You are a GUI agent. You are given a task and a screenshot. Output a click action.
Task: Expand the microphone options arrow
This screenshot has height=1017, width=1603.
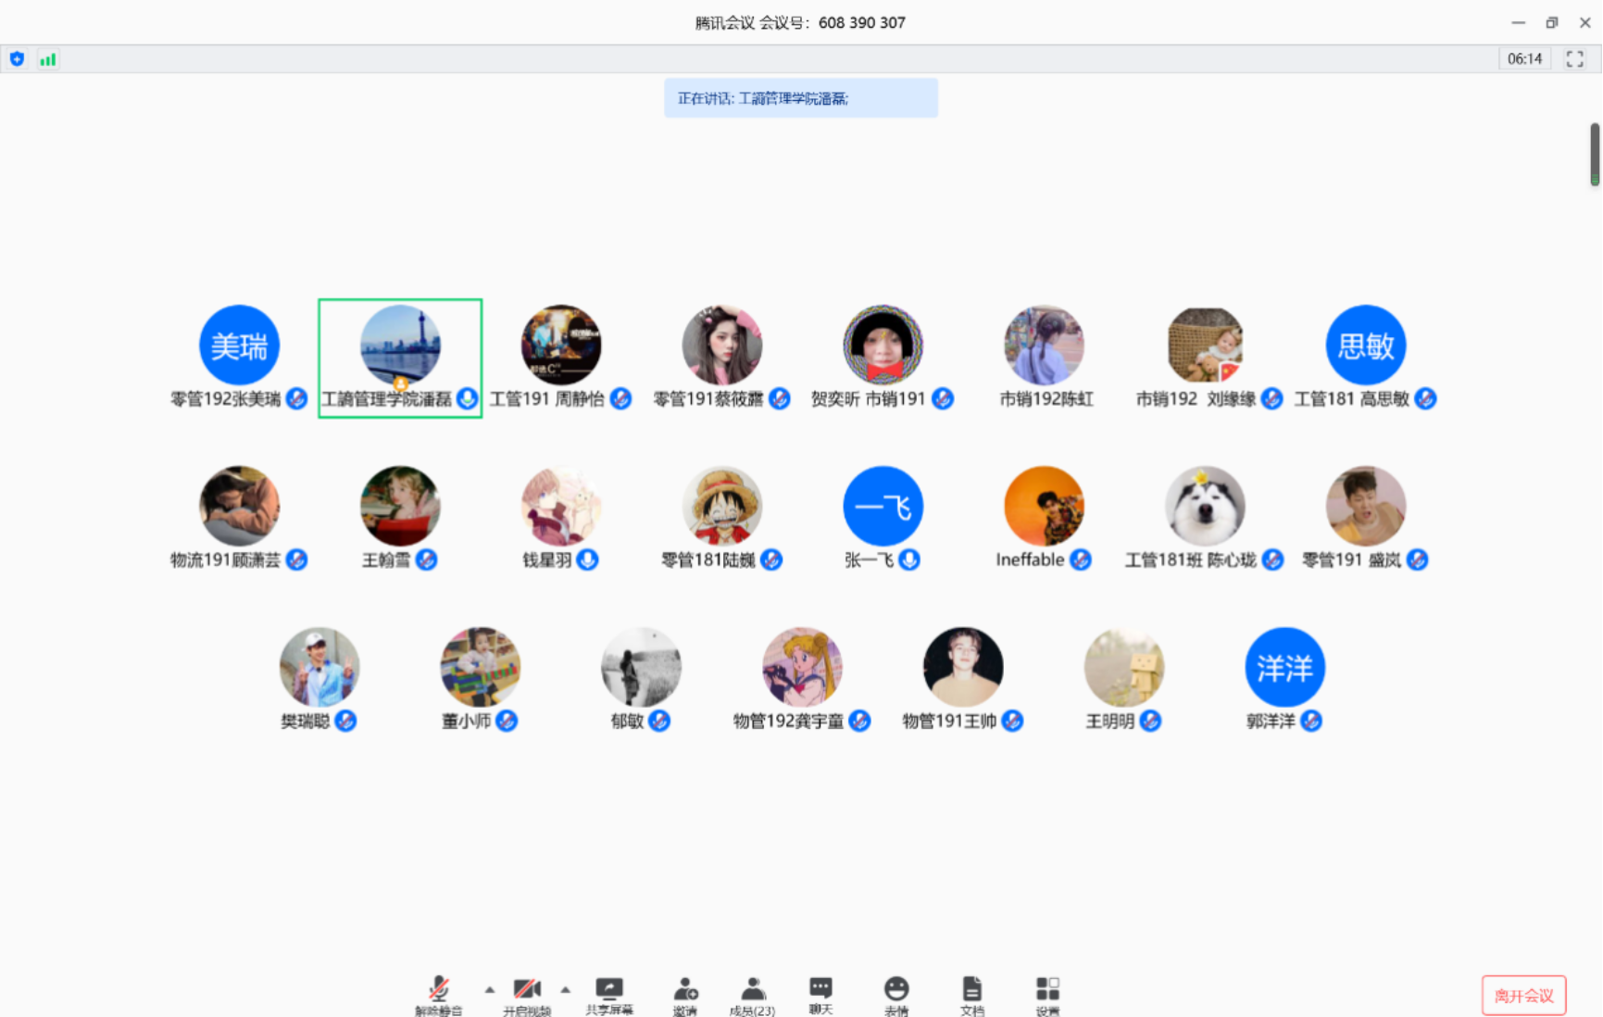pos(489,991)
